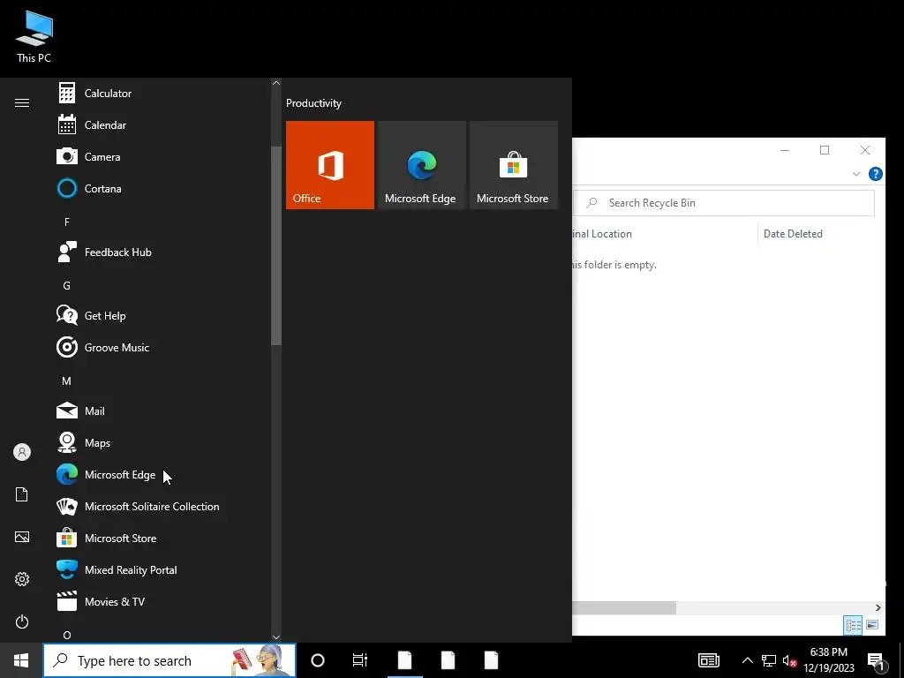
Task: Expand the ribbon chevron in Recycle Bin
Action: click(x=856, y=174)
